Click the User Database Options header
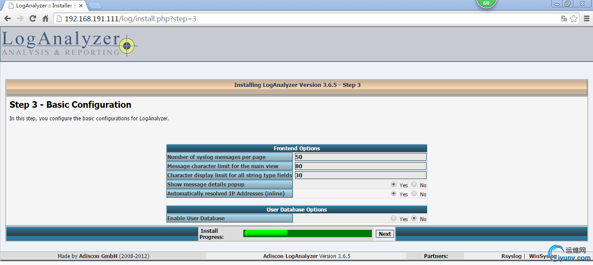 click(x=297, y=209)
